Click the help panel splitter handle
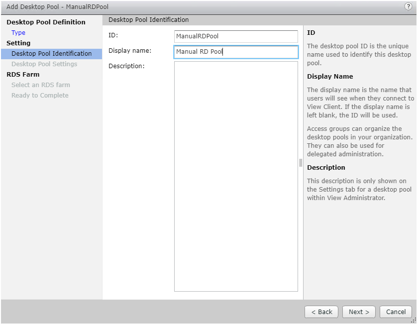The image size is (418, 324). 301,163
